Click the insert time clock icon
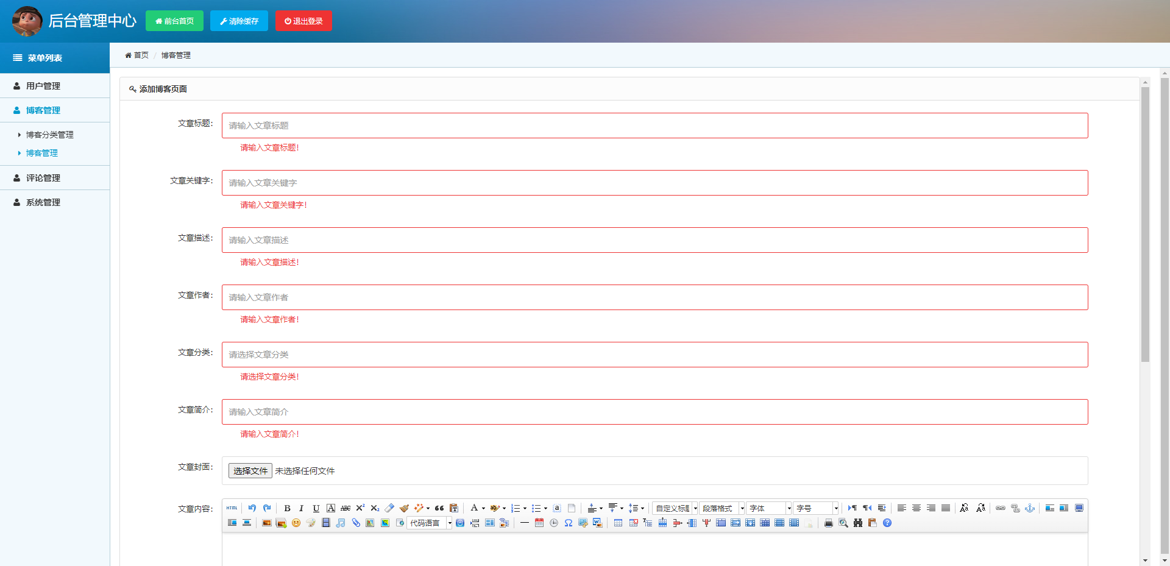 554,523
